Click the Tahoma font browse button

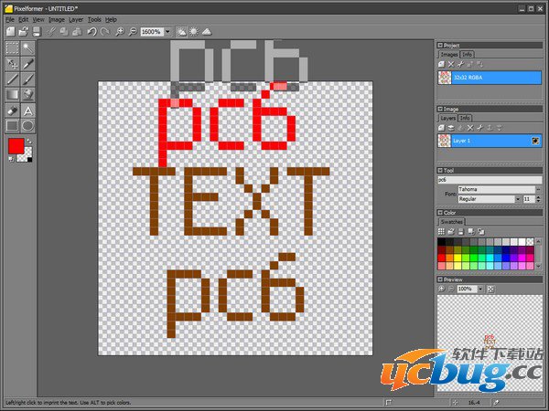(539, 189)
